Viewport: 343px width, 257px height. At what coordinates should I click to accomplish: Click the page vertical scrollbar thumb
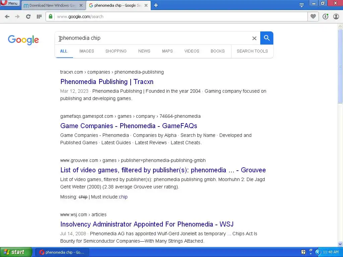click(x=340, y=66)
